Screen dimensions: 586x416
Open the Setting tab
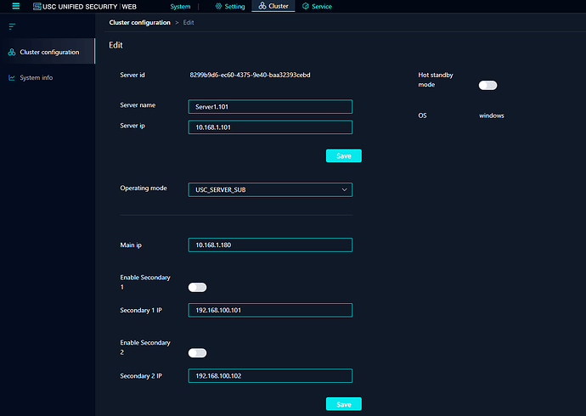tap(230, 6)
